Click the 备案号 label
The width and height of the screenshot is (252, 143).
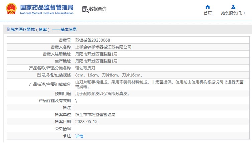(x=65, y=40)
